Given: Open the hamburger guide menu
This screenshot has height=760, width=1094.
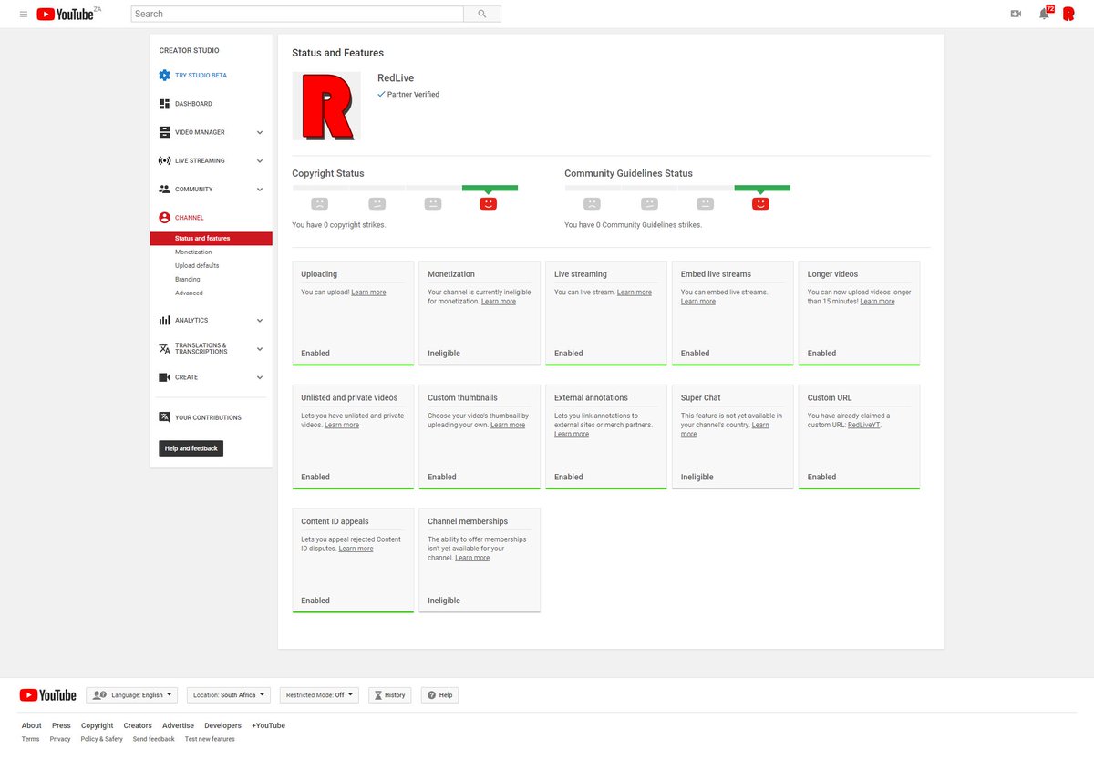Looking at the screenshot, I should [x=24, y=14].
